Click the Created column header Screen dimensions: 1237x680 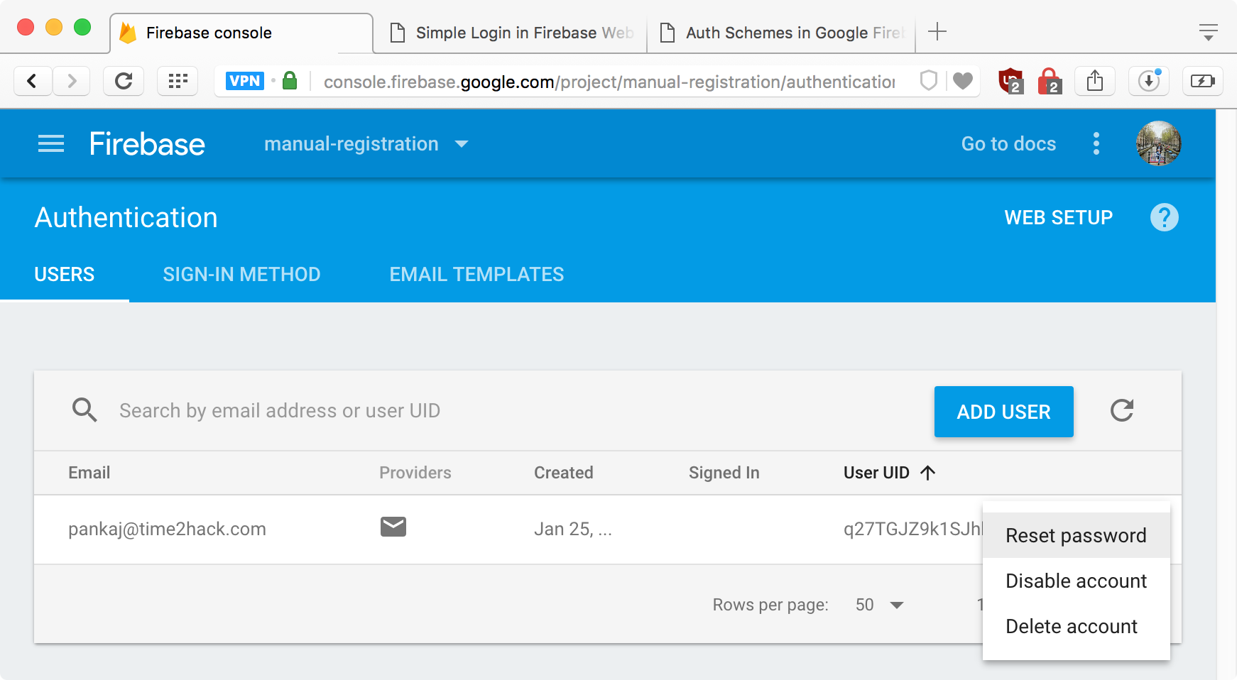(564, 473)
